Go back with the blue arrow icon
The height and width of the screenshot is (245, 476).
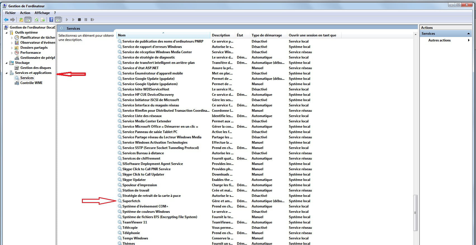(x=6, y=20)
